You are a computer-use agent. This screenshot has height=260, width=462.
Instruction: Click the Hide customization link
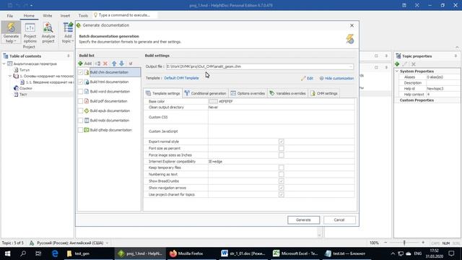(x=337, y=79)
